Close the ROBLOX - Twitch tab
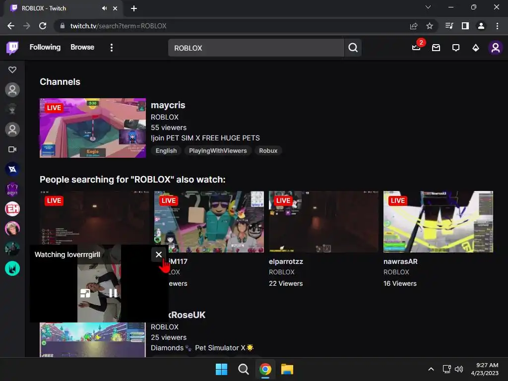 click(115, 8)
